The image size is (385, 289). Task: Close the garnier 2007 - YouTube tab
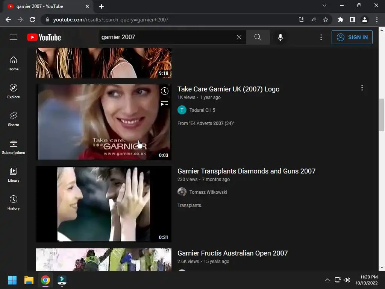point(87,6)
